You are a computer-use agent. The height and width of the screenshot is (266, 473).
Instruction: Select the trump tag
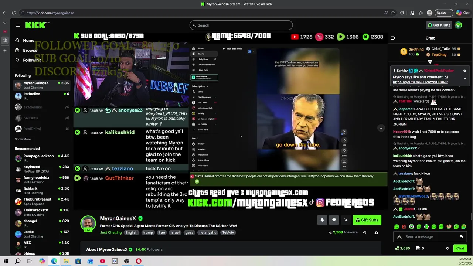[148, 232]
